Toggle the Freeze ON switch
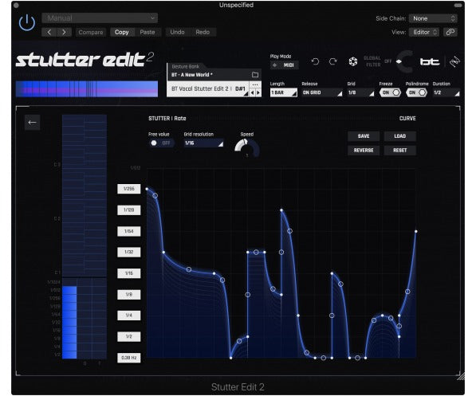The width and height of the screenshot is (476, 396). (x=390, y=92)
